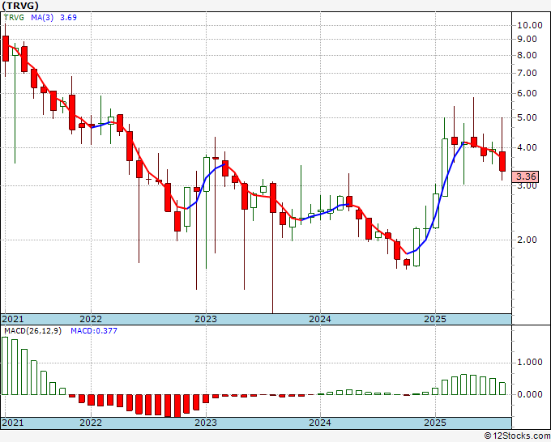Click the 10.00 price axis label
Image resolution: width=551 pixels, height=442 pixels.
point(530,25)
